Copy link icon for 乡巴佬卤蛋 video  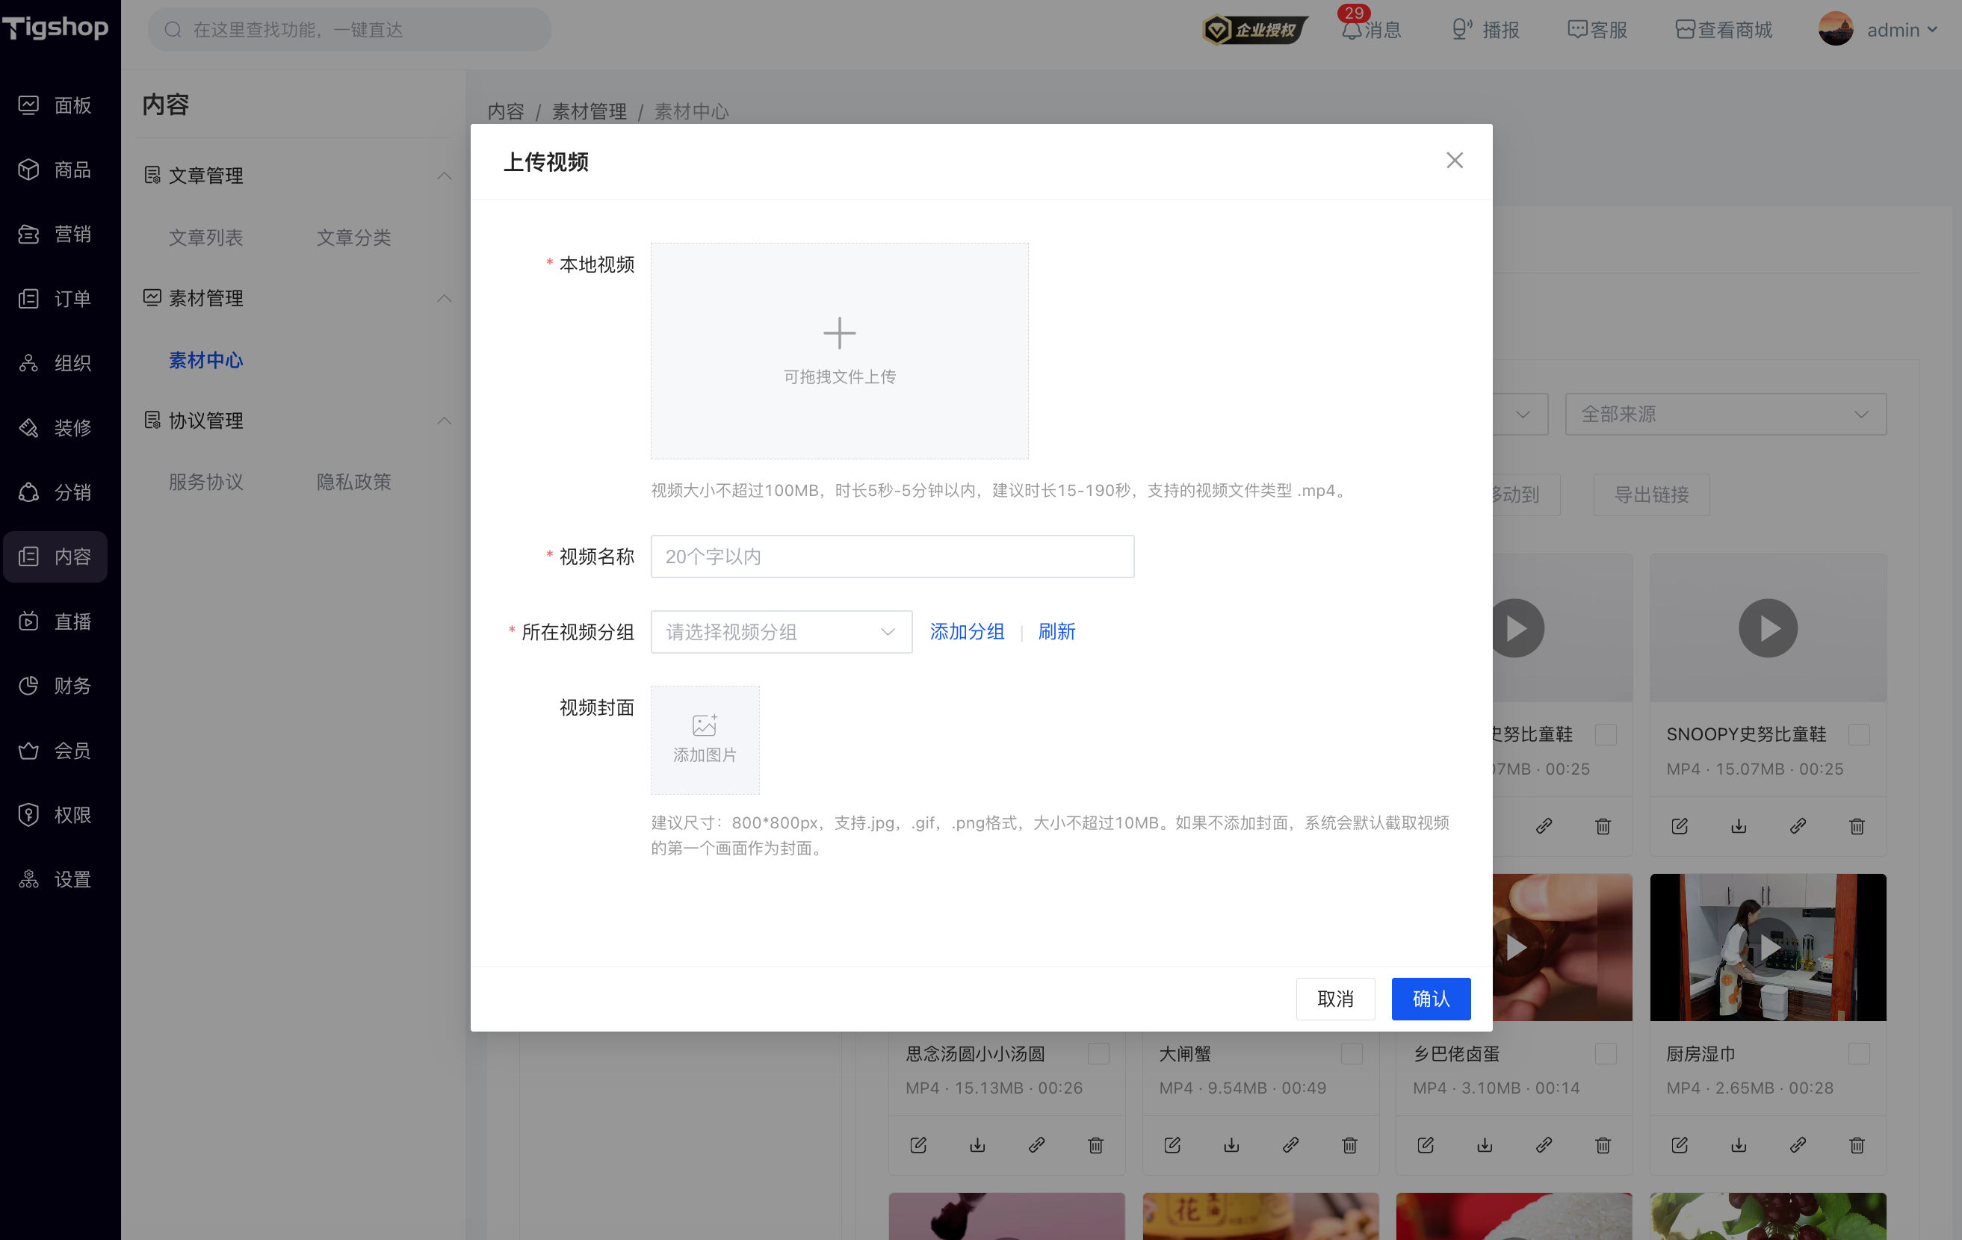1544,1145
